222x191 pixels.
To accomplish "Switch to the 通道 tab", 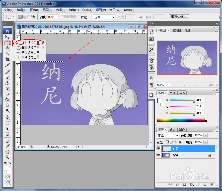I will tap(172, 129).
